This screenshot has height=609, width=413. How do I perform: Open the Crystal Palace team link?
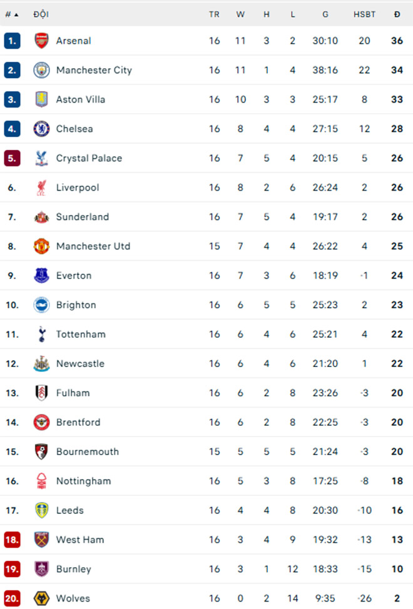tap(89, 158)
